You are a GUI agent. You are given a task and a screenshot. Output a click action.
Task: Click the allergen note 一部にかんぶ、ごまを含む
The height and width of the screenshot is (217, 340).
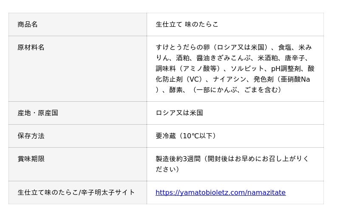(237, 90)
